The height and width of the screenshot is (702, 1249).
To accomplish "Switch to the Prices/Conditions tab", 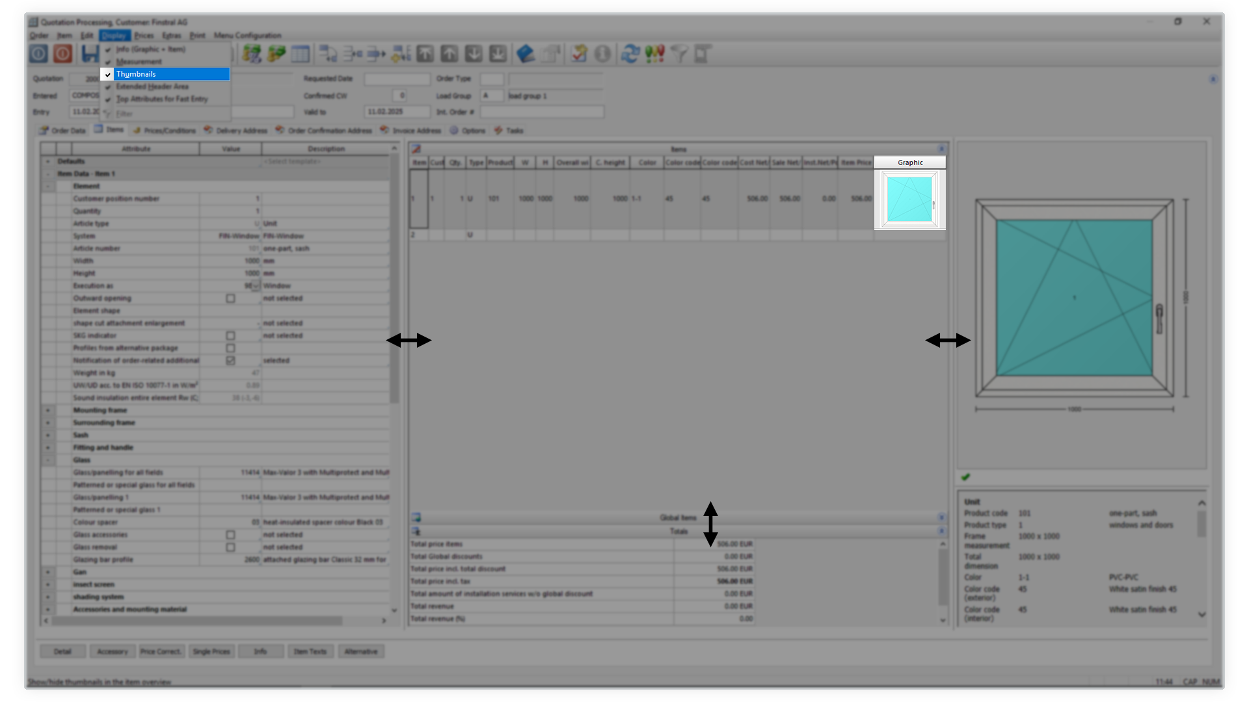I will 163,131.
